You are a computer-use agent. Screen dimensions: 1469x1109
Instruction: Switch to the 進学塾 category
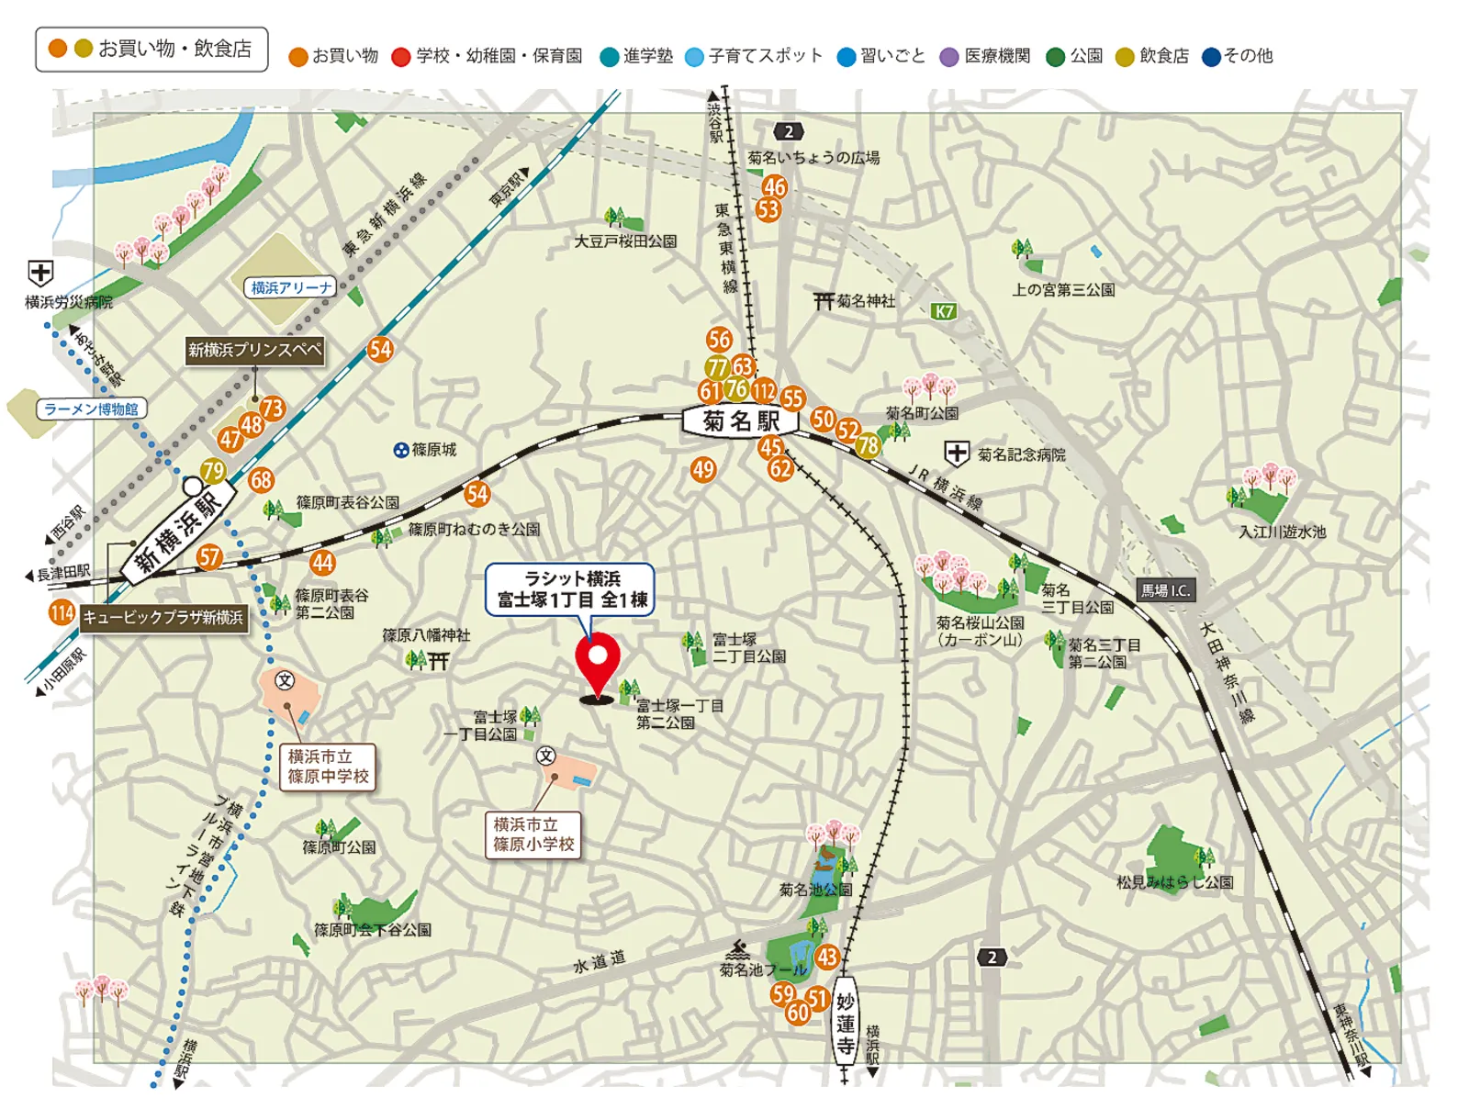[636, 56]
